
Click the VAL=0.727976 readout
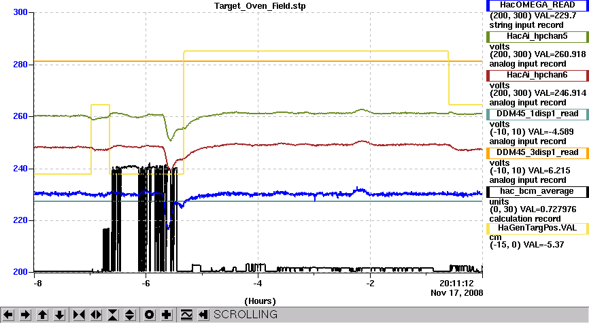pos(549,209)
